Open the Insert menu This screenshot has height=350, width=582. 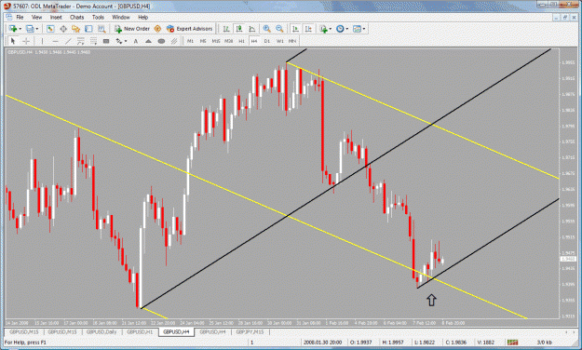[56, 17]
